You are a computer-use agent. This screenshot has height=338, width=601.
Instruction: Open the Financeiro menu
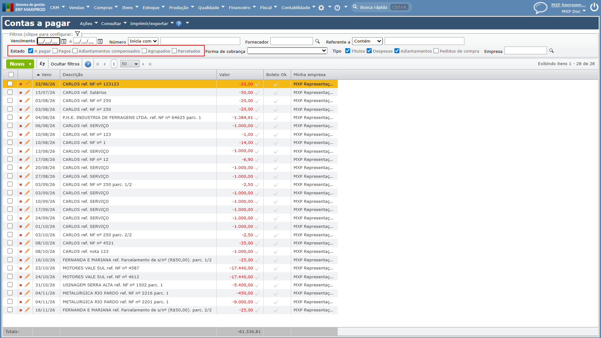click(242, 8)
